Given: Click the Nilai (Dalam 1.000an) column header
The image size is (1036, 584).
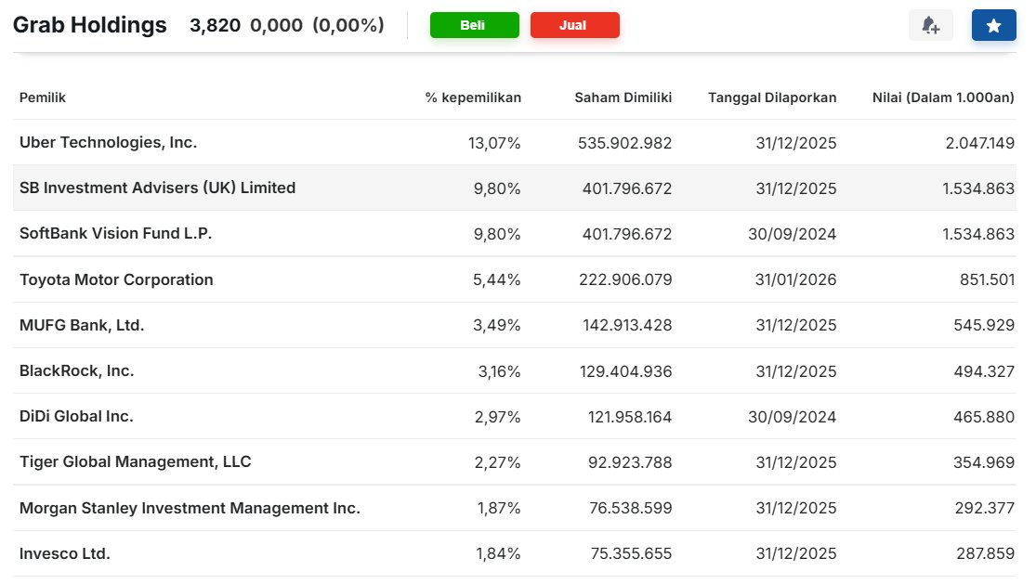Looking at the screenshot, I should 943,97.
